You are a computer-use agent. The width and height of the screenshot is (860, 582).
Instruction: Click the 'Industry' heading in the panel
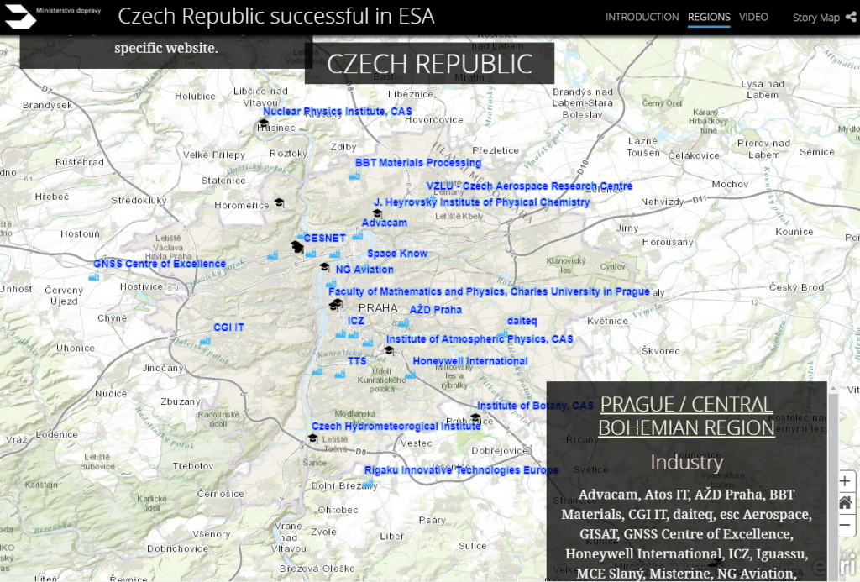pos(686,463)
